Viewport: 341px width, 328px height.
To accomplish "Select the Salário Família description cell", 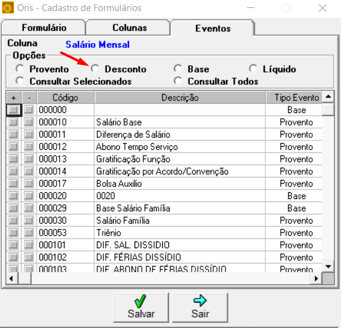I will pyautogui.click(x=180, y=221).
